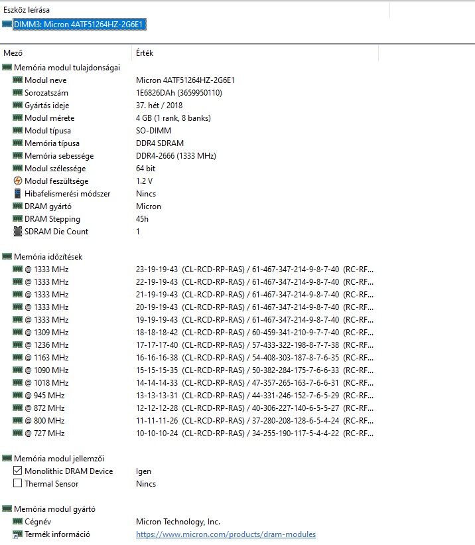This screenshot has height=545, width=475.
Task: Click the Mező column header
Action: [x=13, y=53]
